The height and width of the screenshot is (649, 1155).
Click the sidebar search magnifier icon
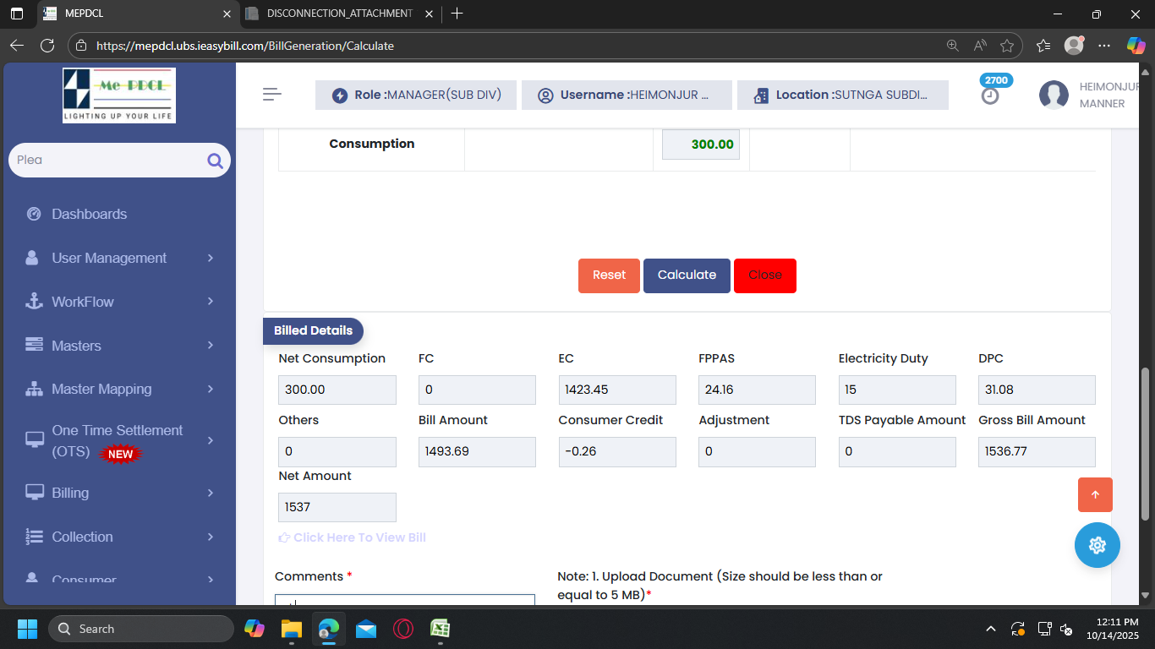tap(215, 161)
